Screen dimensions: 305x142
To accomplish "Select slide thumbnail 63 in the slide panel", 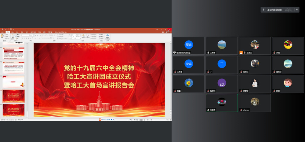I will tap(14, 82).
